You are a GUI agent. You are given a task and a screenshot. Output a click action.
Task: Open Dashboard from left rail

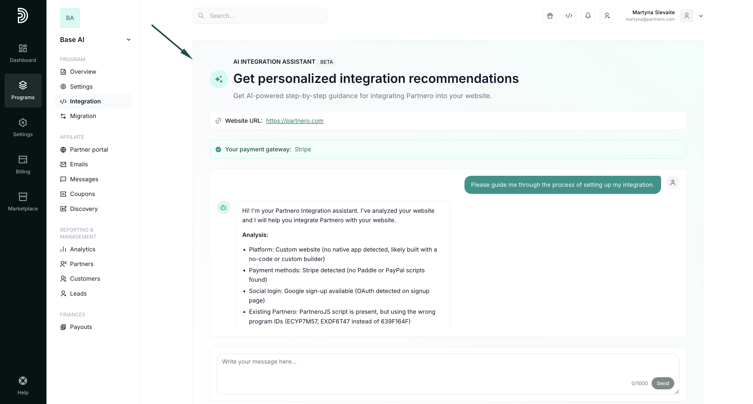23,53
